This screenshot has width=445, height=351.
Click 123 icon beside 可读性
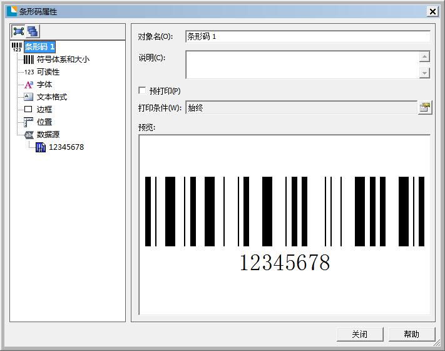pyautogui.click(x=29, y=72)
